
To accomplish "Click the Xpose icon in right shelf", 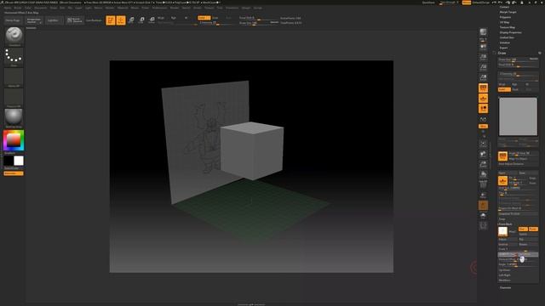I will pyautogui.click(x=483, y=226).
